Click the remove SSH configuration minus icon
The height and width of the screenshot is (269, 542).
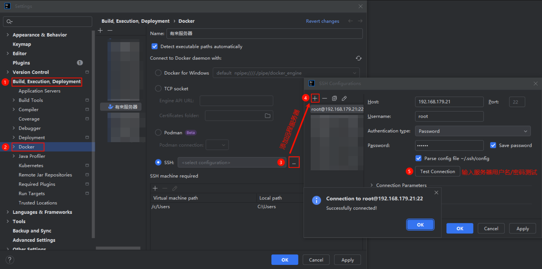pos(325,98)
